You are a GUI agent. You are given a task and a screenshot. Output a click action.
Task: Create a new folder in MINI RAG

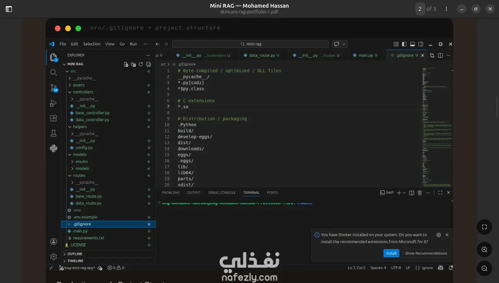[x=133, y=64]
